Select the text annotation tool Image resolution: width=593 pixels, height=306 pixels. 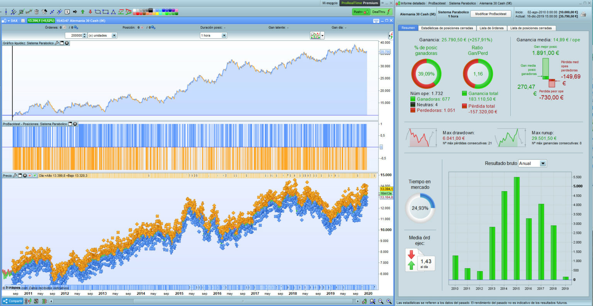pyautogui.click(x=67, y=12)
